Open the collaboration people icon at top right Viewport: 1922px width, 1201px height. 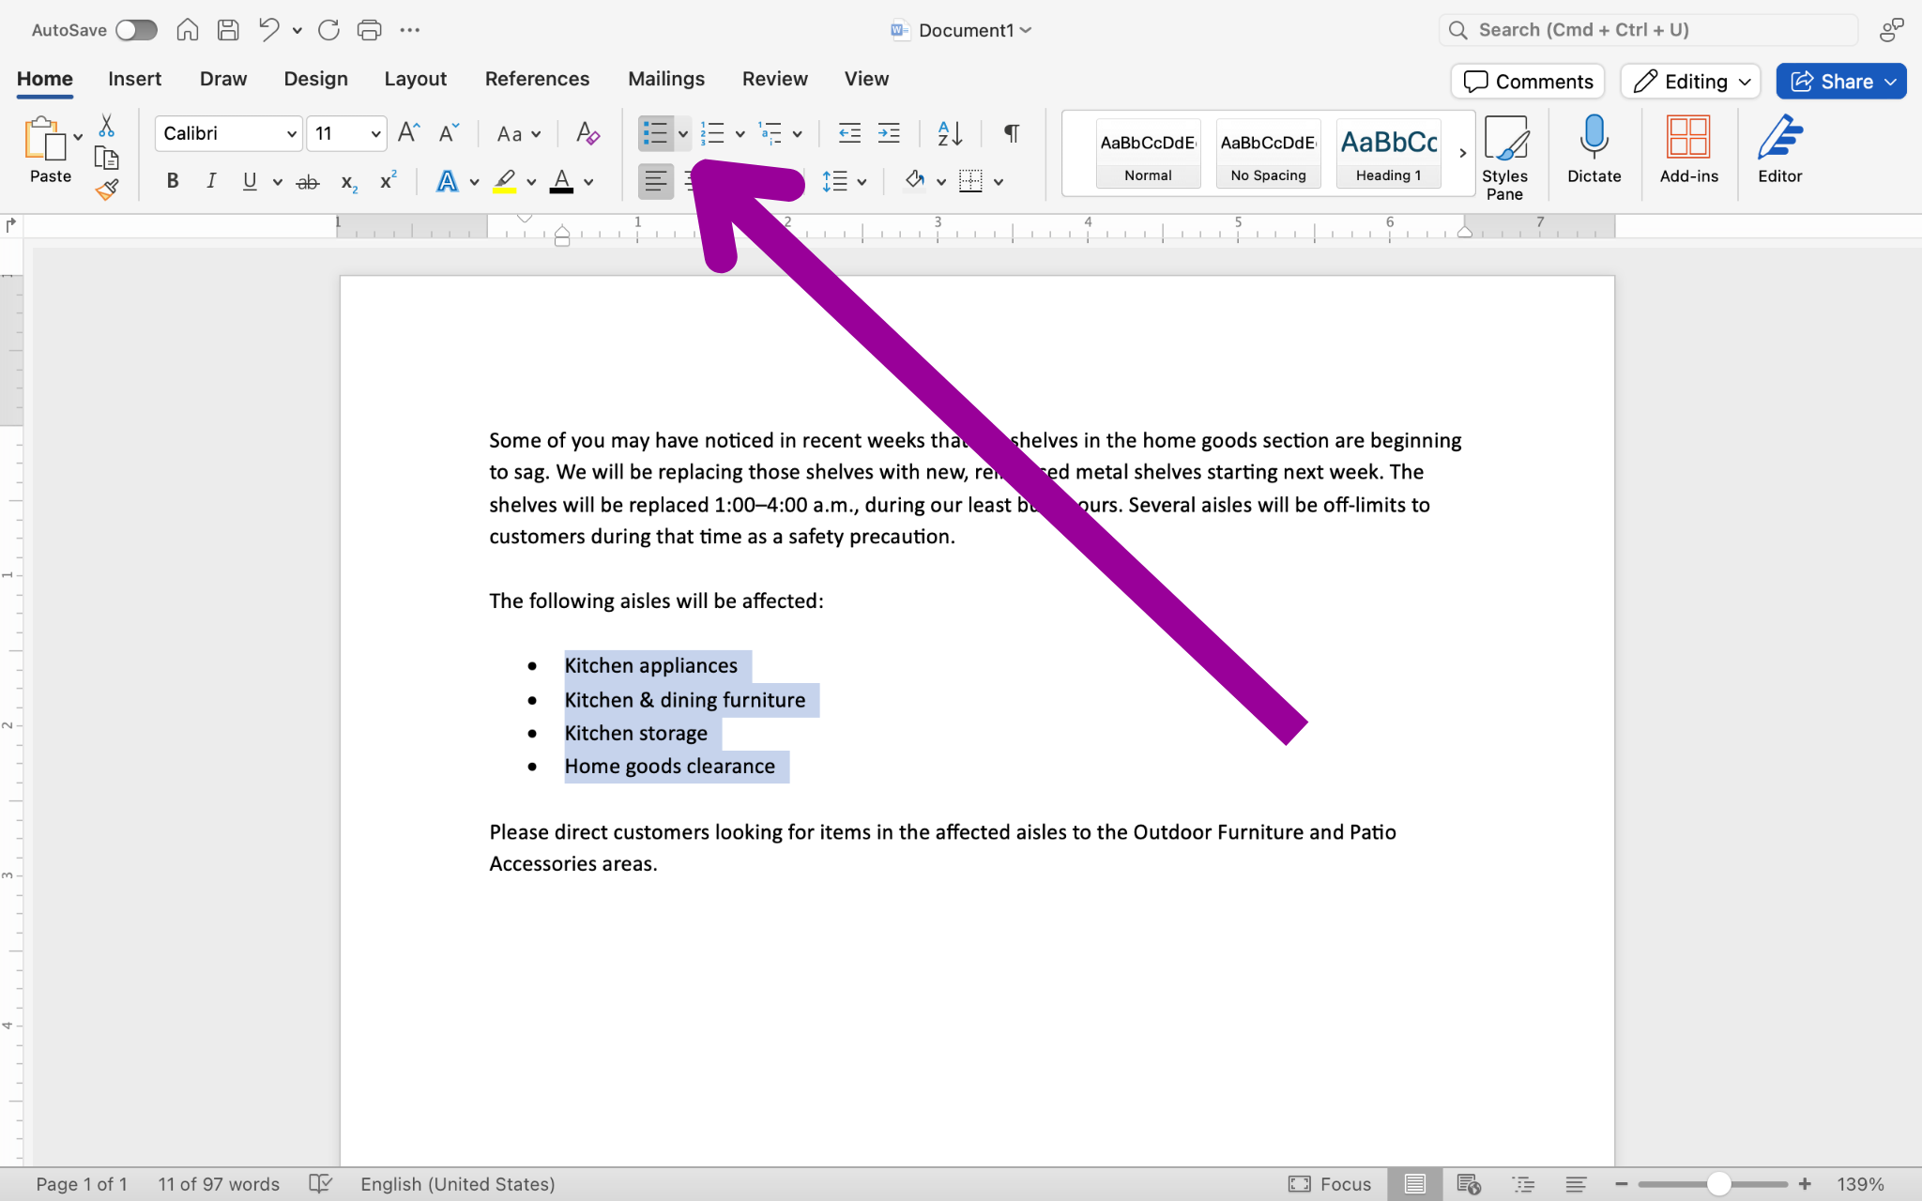[x=1891, y=30]
